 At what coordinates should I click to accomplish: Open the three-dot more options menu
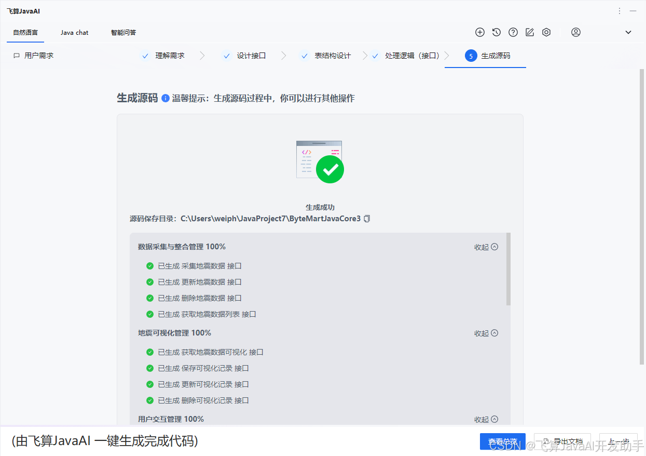tap(620, 11)
